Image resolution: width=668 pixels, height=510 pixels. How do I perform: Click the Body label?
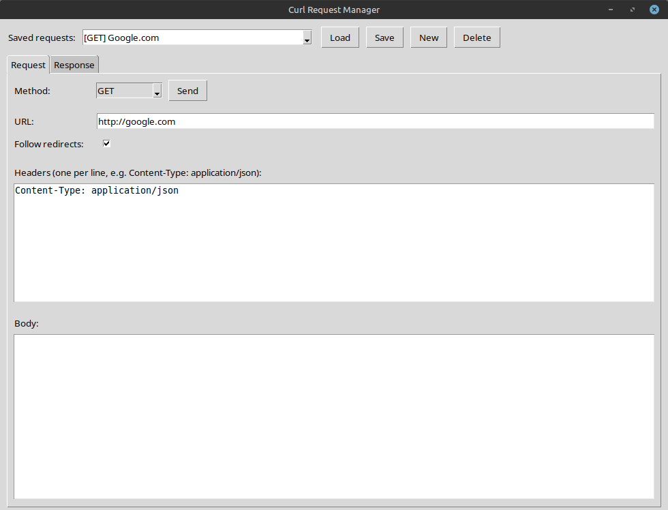pos(27,323)
